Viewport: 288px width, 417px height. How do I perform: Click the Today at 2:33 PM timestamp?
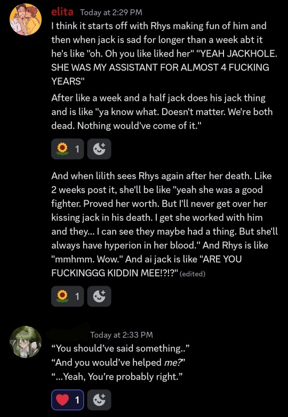[122, 335]
